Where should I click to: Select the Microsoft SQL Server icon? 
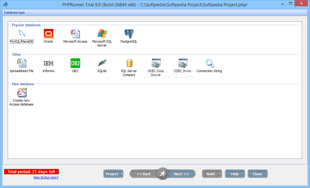pos(102,34)
